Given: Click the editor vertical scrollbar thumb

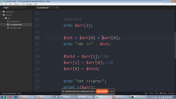Looking at the screenshot, I should click(x=175, y=45).
